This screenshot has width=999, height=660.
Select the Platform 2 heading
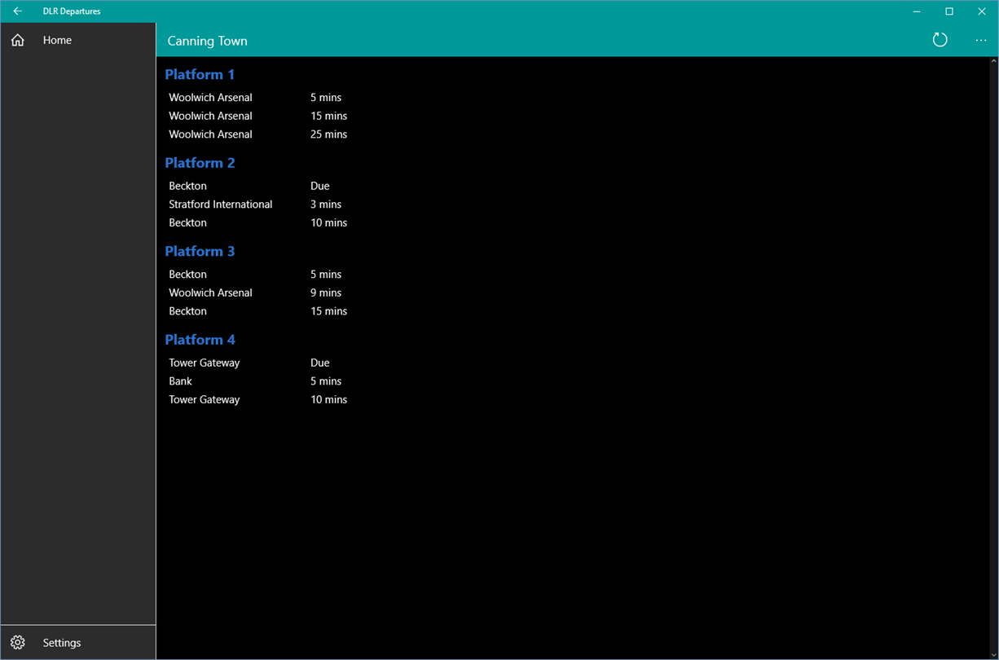200,163
